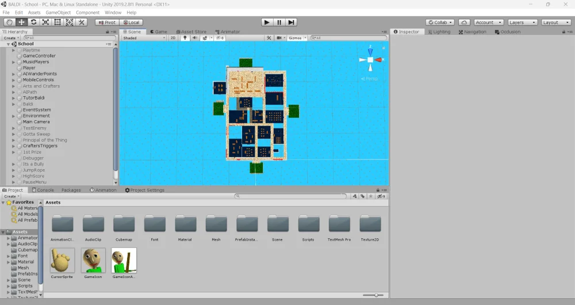Viewport: 575px width, 305px height.
Task: Select the Rect tool
Action: click(57, 22)
